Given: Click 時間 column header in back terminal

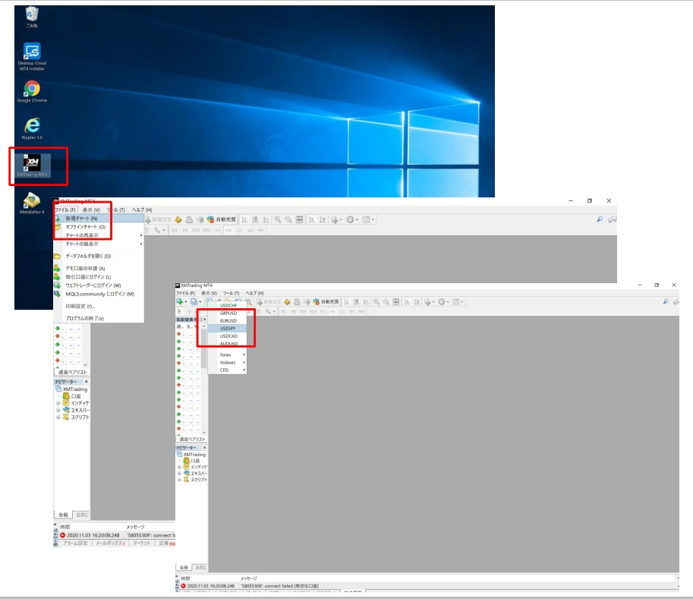Looking at the screenshot, I should 65,527.
